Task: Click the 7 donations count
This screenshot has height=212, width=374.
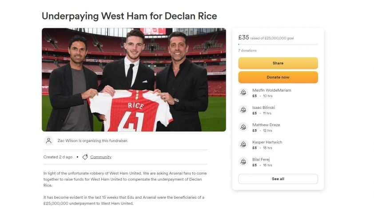Action: (x=247, y=50)
